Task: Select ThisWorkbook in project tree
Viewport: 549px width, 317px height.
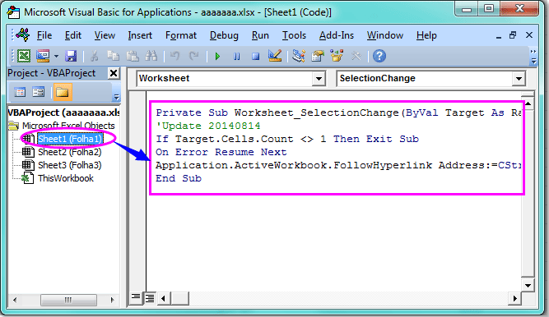Action: pos(66,178)
